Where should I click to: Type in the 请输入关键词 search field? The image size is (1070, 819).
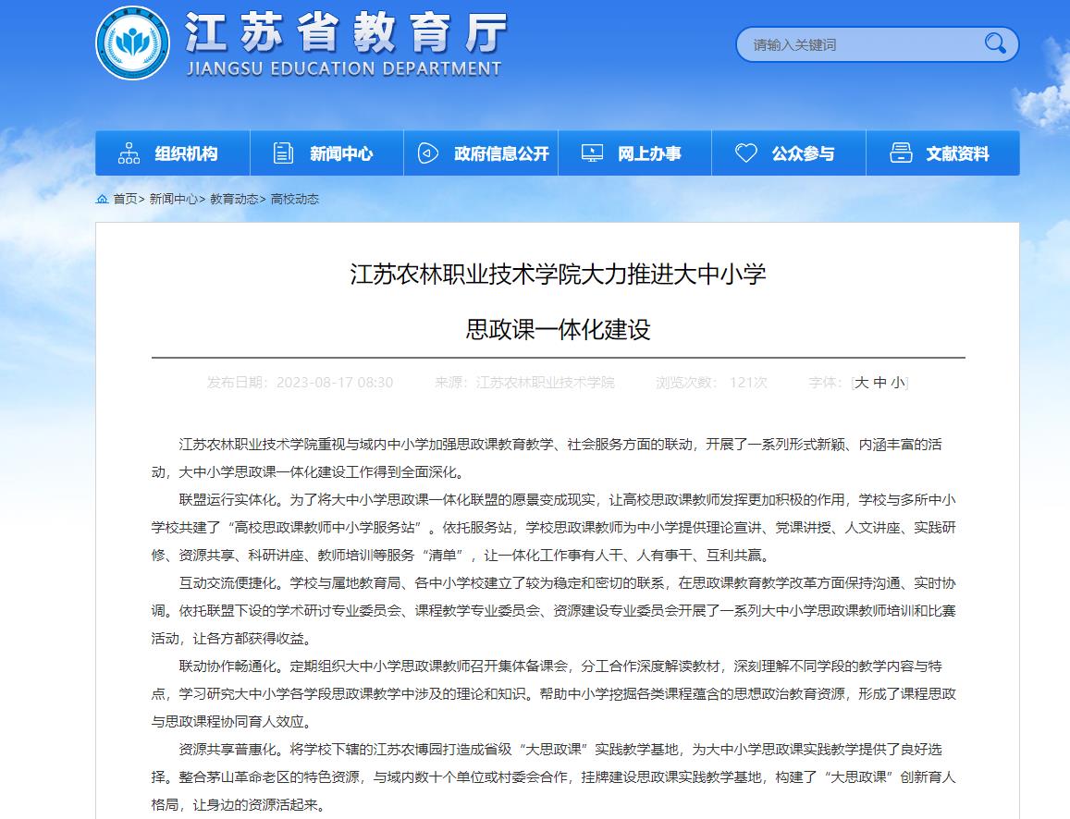pyautogui.click(x=860, y=44)
